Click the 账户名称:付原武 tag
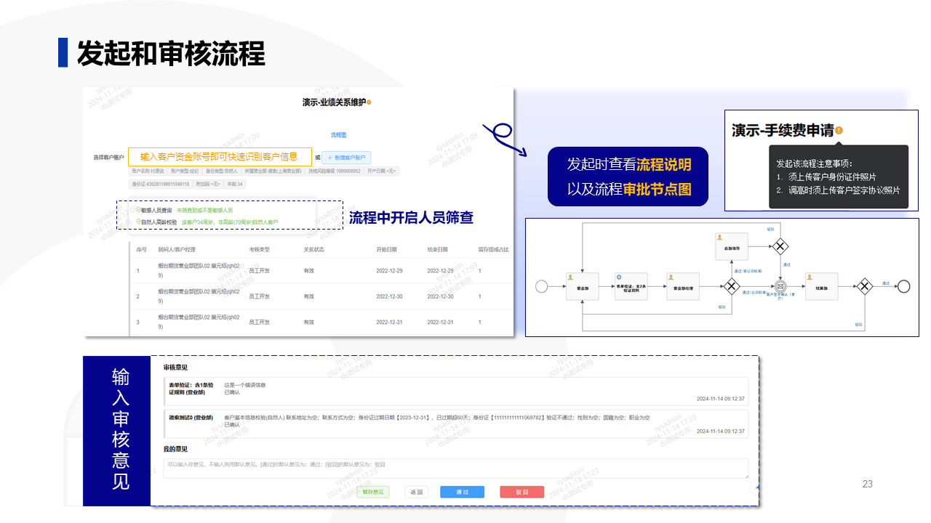The image size is (931, 523). click(148, 171)
